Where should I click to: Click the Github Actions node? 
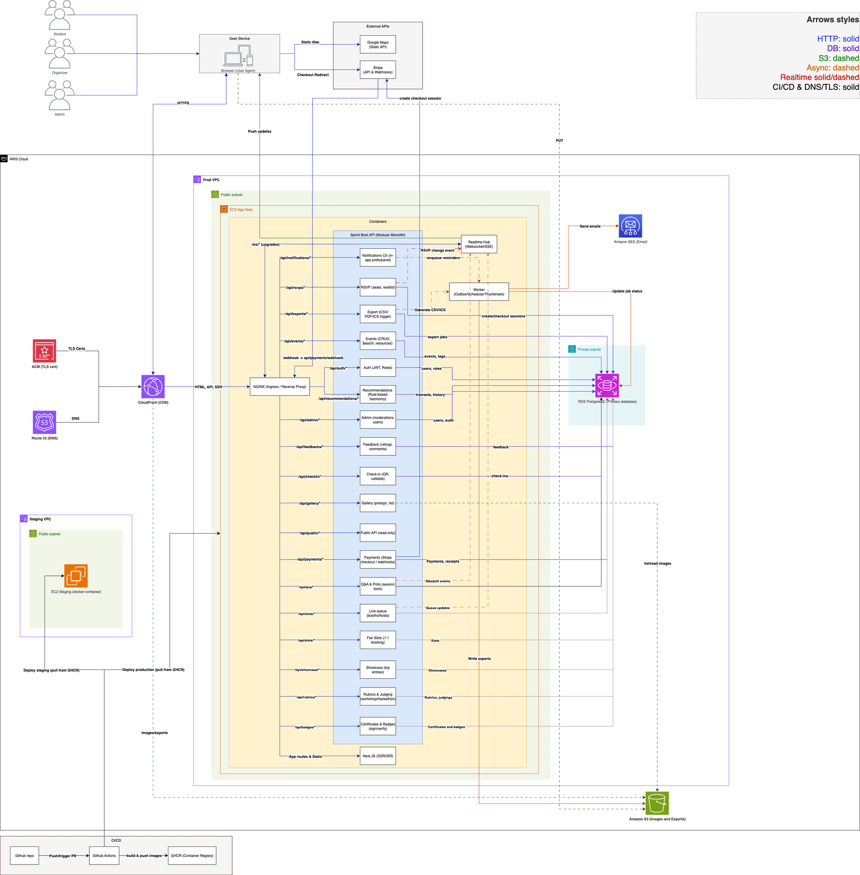(104, 855)
